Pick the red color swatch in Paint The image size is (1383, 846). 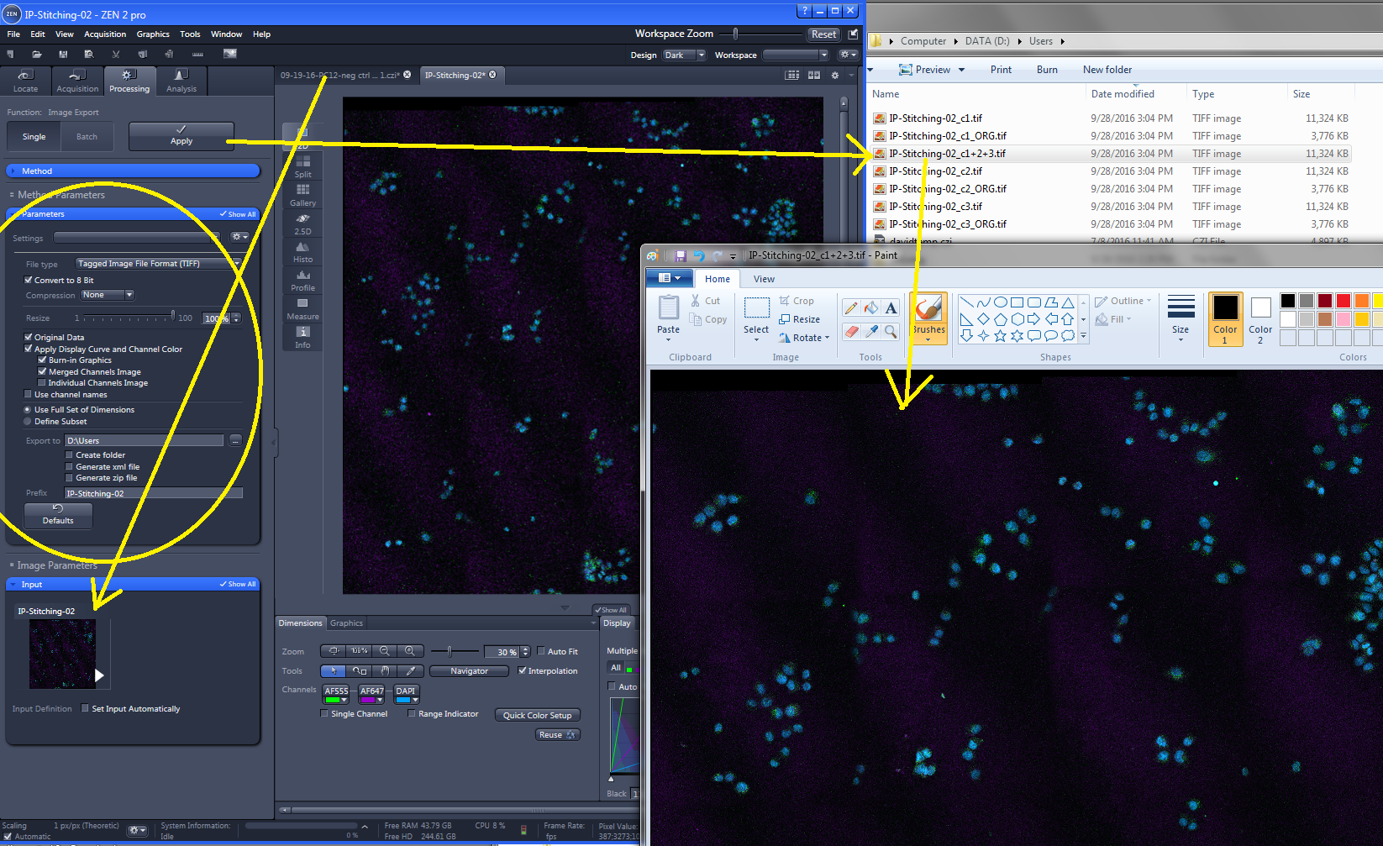pyautogui.click(x=1343, y=301)
